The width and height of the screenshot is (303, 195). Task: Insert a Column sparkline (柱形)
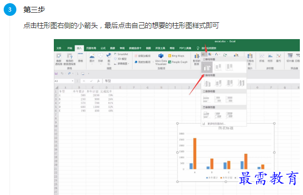coord(270,58)
